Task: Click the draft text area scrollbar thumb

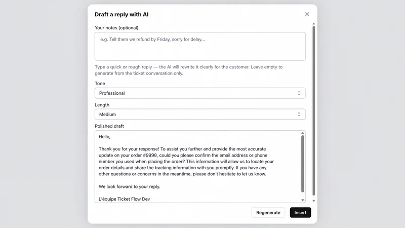Action: pos(302,164)
